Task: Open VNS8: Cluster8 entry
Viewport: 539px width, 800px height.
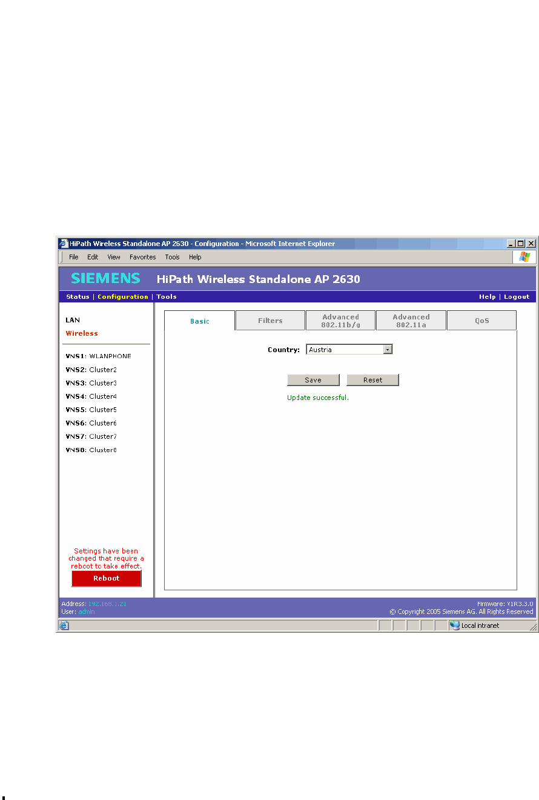Action: [x=91, y=450]
